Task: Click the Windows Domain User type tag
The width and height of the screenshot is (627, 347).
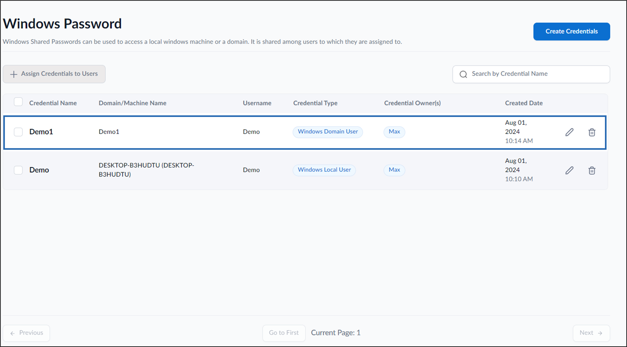Action: [x=328, y=132]
